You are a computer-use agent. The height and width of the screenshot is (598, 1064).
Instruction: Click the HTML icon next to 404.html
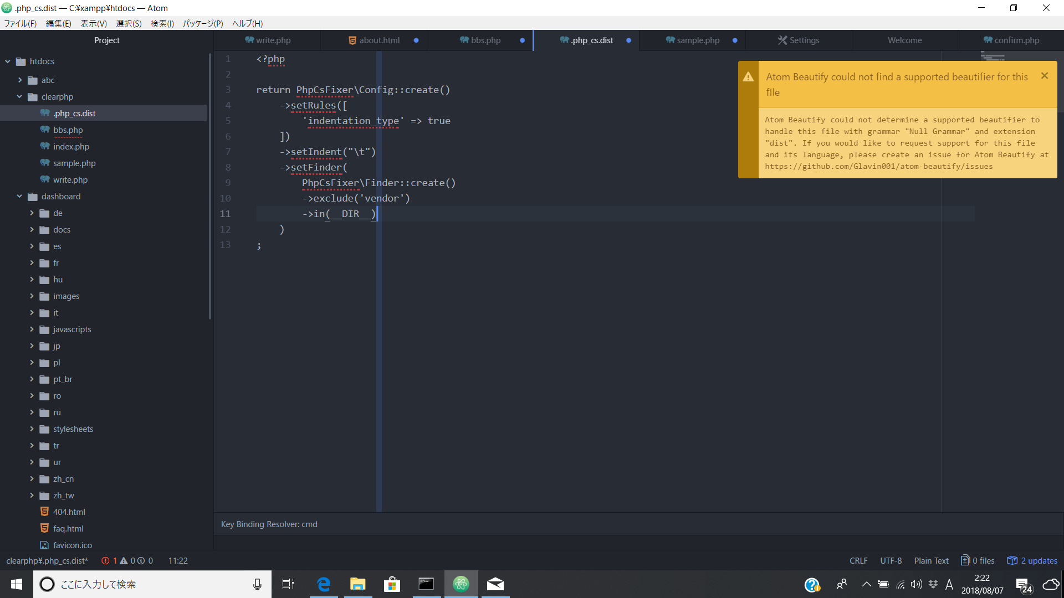click(x=45, y=512)
